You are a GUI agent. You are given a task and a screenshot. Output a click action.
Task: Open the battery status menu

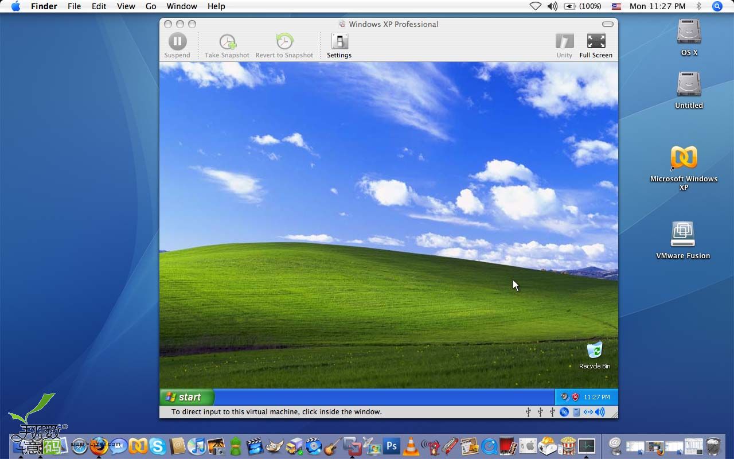pos(583,6)
